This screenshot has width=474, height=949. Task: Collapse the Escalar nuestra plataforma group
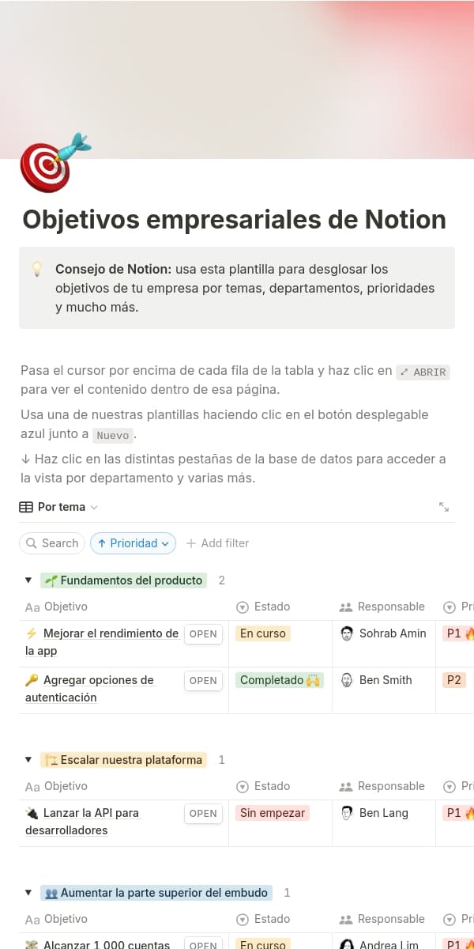point(28,760)
